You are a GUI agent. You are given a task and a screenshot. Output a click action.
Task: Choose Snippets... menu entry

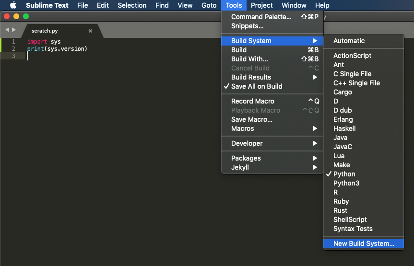click(x=272, y=26)
